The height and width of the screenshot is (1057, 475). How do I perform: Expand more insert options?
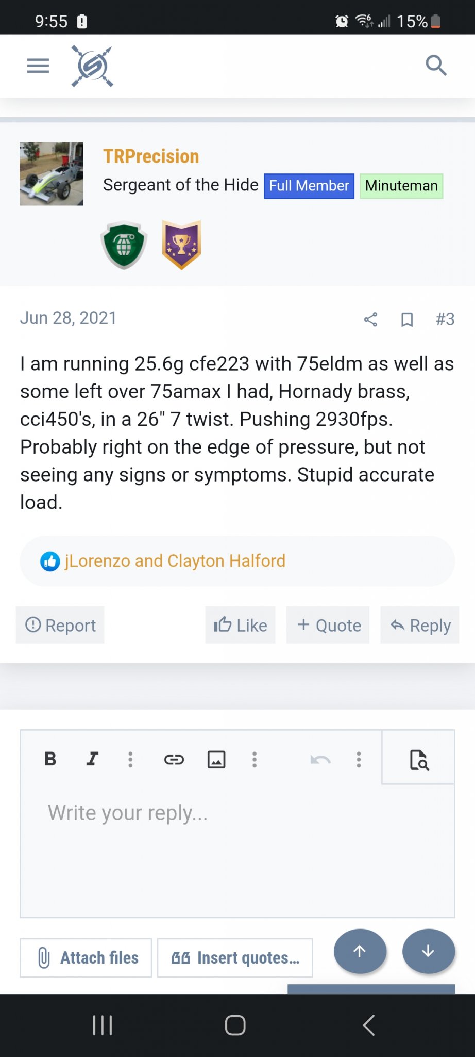255,759
